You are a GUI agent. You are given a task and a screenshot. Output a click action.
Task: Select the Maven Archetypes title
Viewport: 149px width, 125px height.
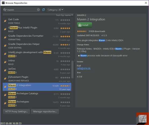pyautogui.click(x=19, y=102)
